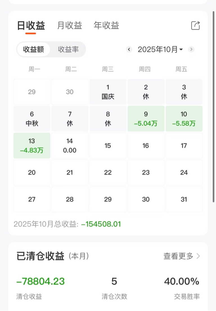
Task: Click the -78804.23 清仓收益 figure
Action: click(x=40, y=281)
